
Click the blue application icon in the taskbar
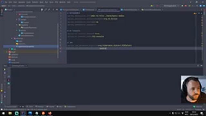[30, 113]
